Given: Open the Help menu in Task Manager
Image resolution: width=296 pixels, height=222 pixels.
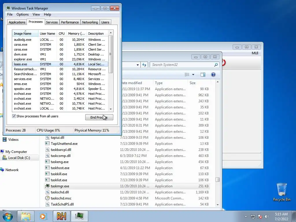Looking at the screenshot, I should 47,14.
